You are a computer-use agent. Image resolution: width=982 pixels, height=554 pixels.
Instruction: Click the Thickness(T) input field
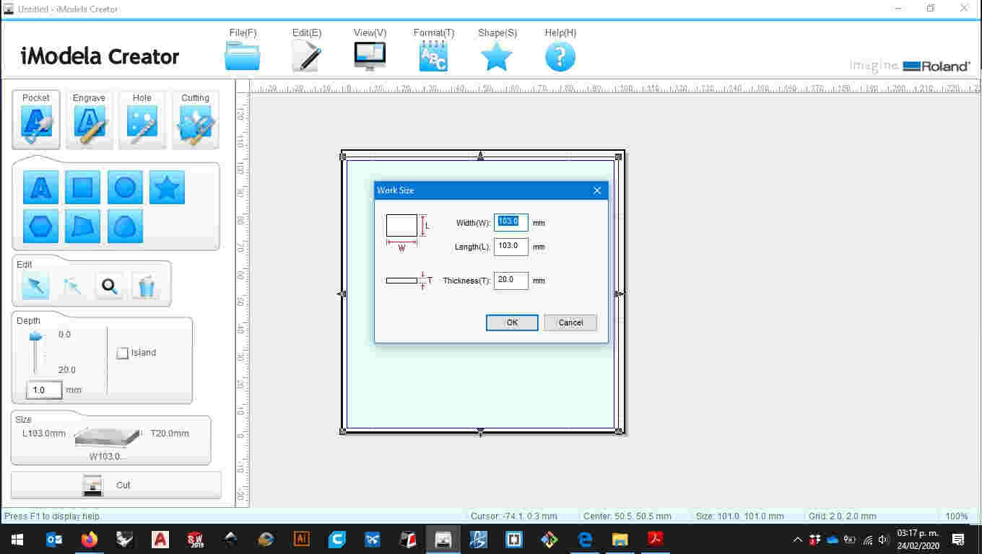click(x=511, y=280)
